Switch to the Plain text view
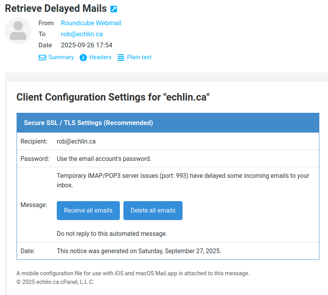328x295 pixels. 139,57
